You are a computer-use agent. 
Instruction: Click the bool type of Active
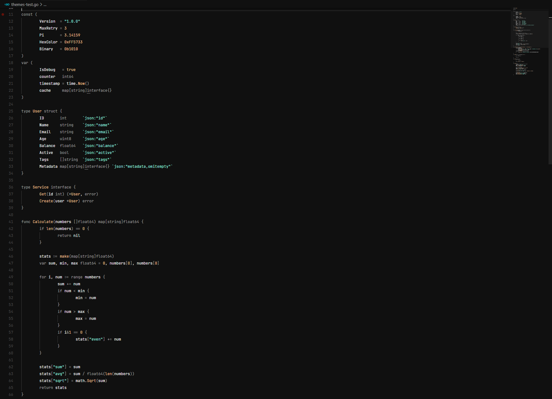coord(64,153)
